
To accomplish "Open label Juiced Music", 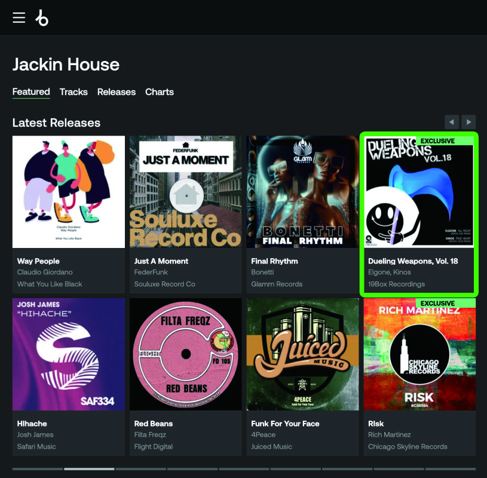I will click(272, 446).
